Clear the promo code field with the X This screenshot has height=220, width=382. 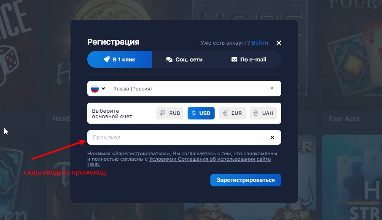[272, 138]
